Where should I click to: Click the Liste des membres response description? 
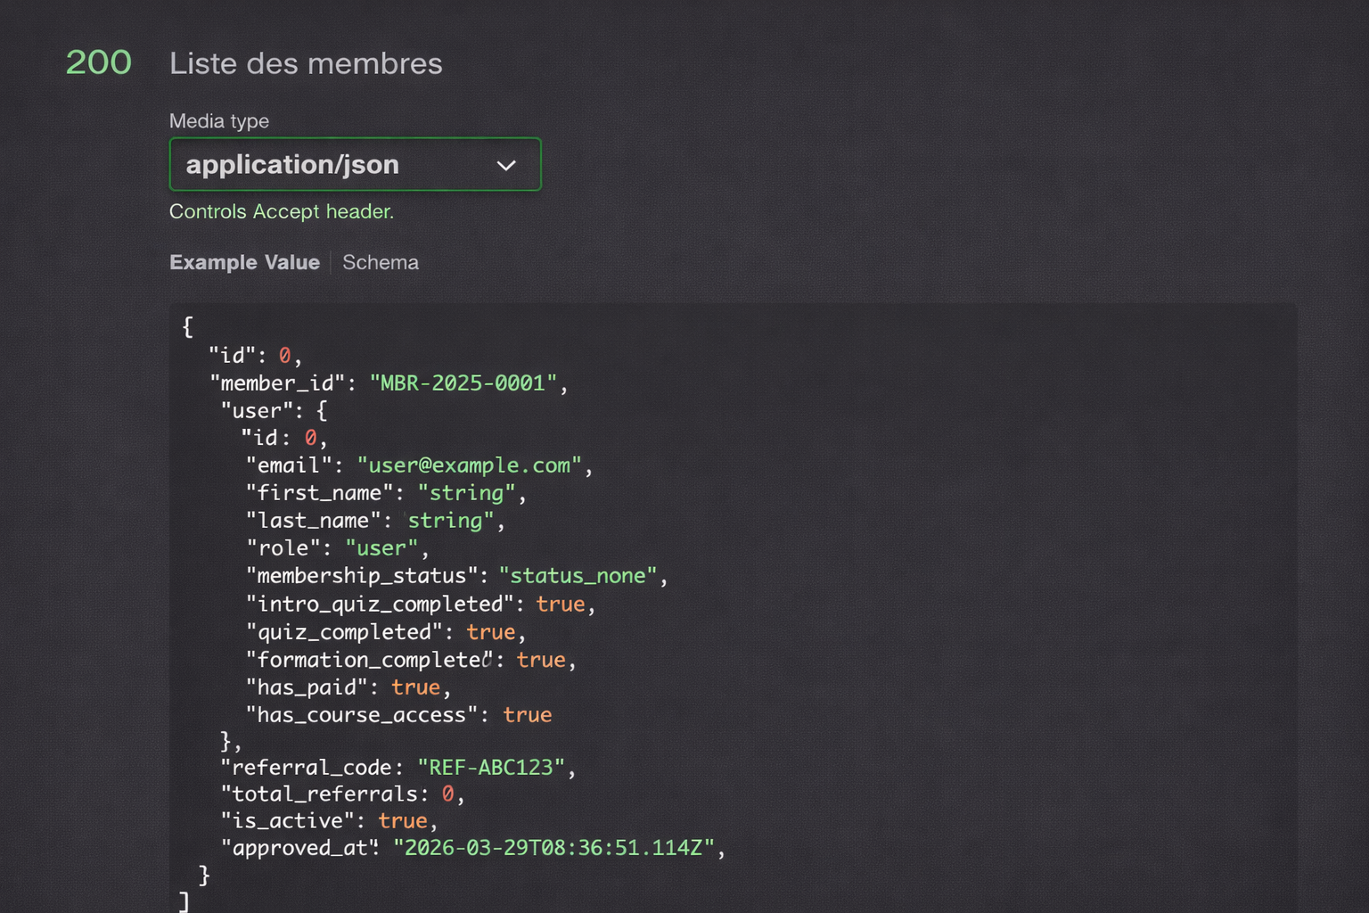(x=306, y=63)
